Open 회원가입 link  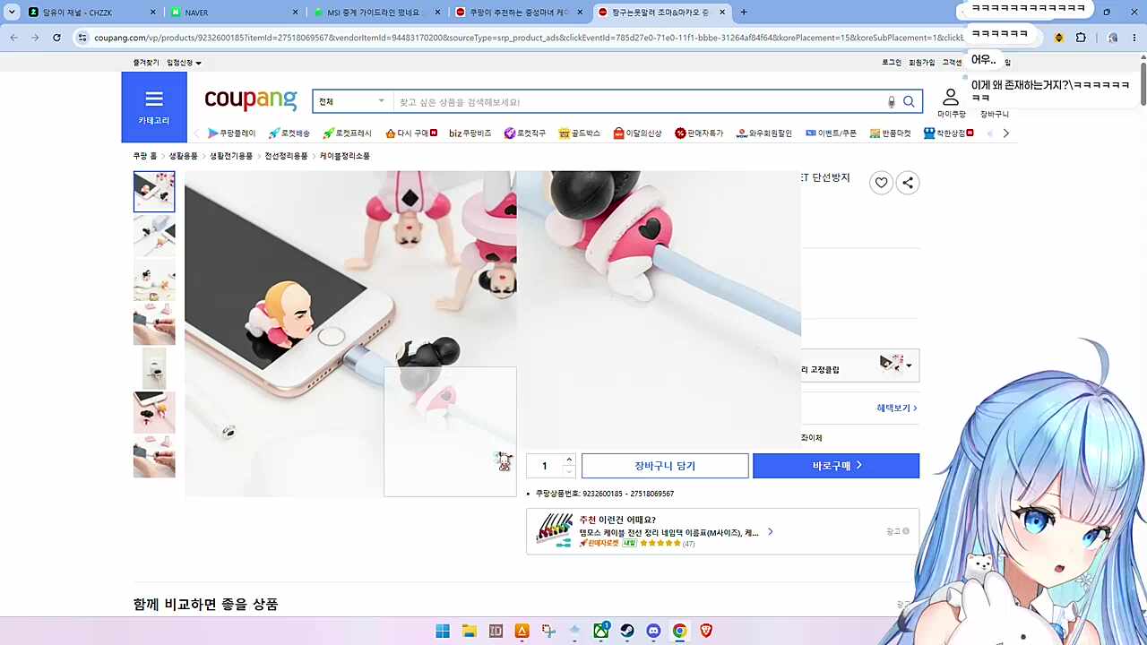[x=922, y=63]
